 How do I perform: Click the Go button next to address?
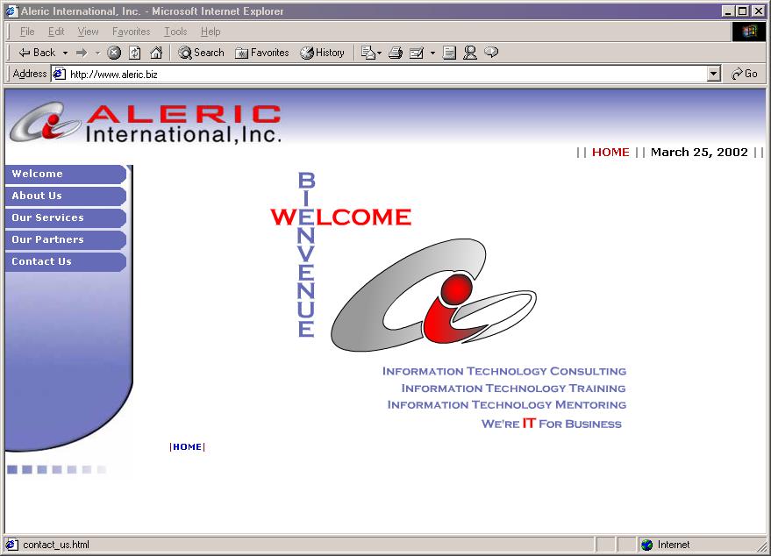[x=745, y=75]
